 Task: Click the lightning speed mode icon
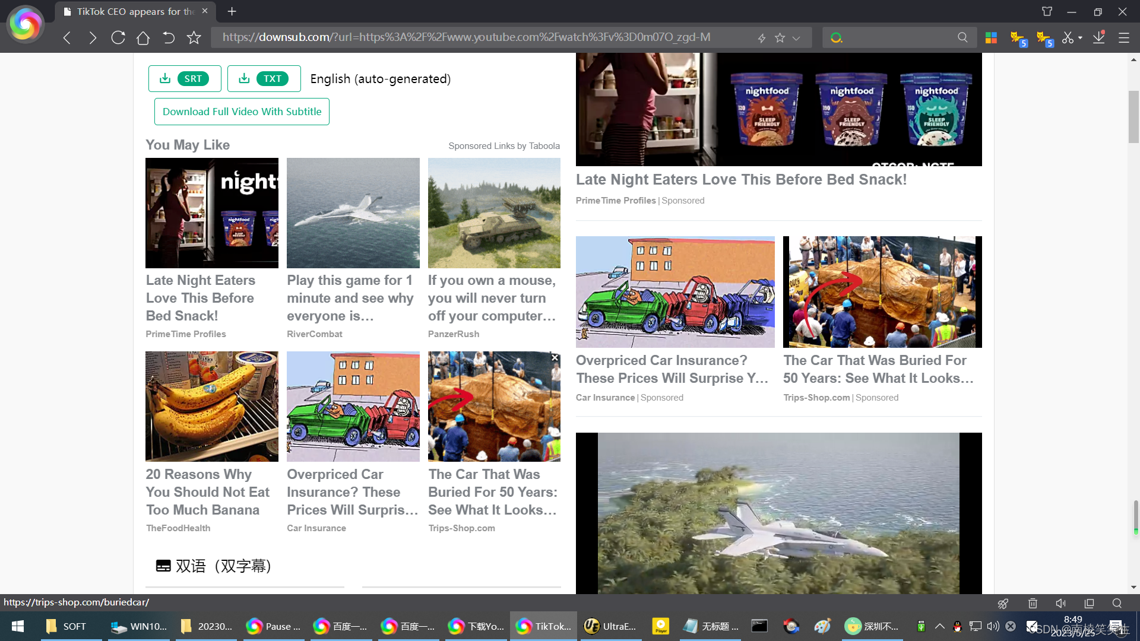pyautogui.click(x=762, y=38)
